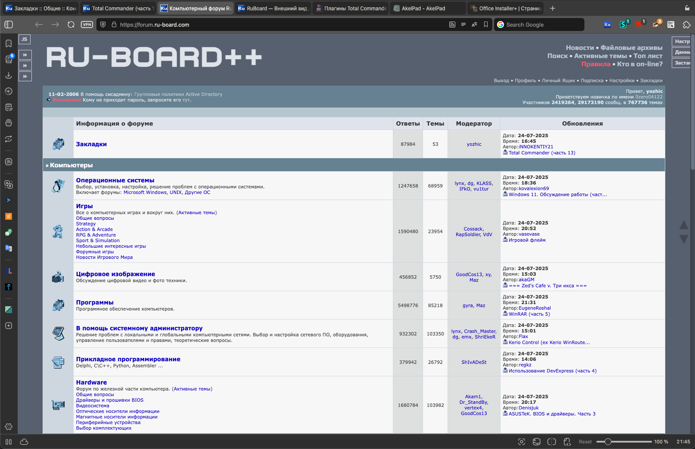
Task: Pause with the break mode icon
Action: [9, 442]
